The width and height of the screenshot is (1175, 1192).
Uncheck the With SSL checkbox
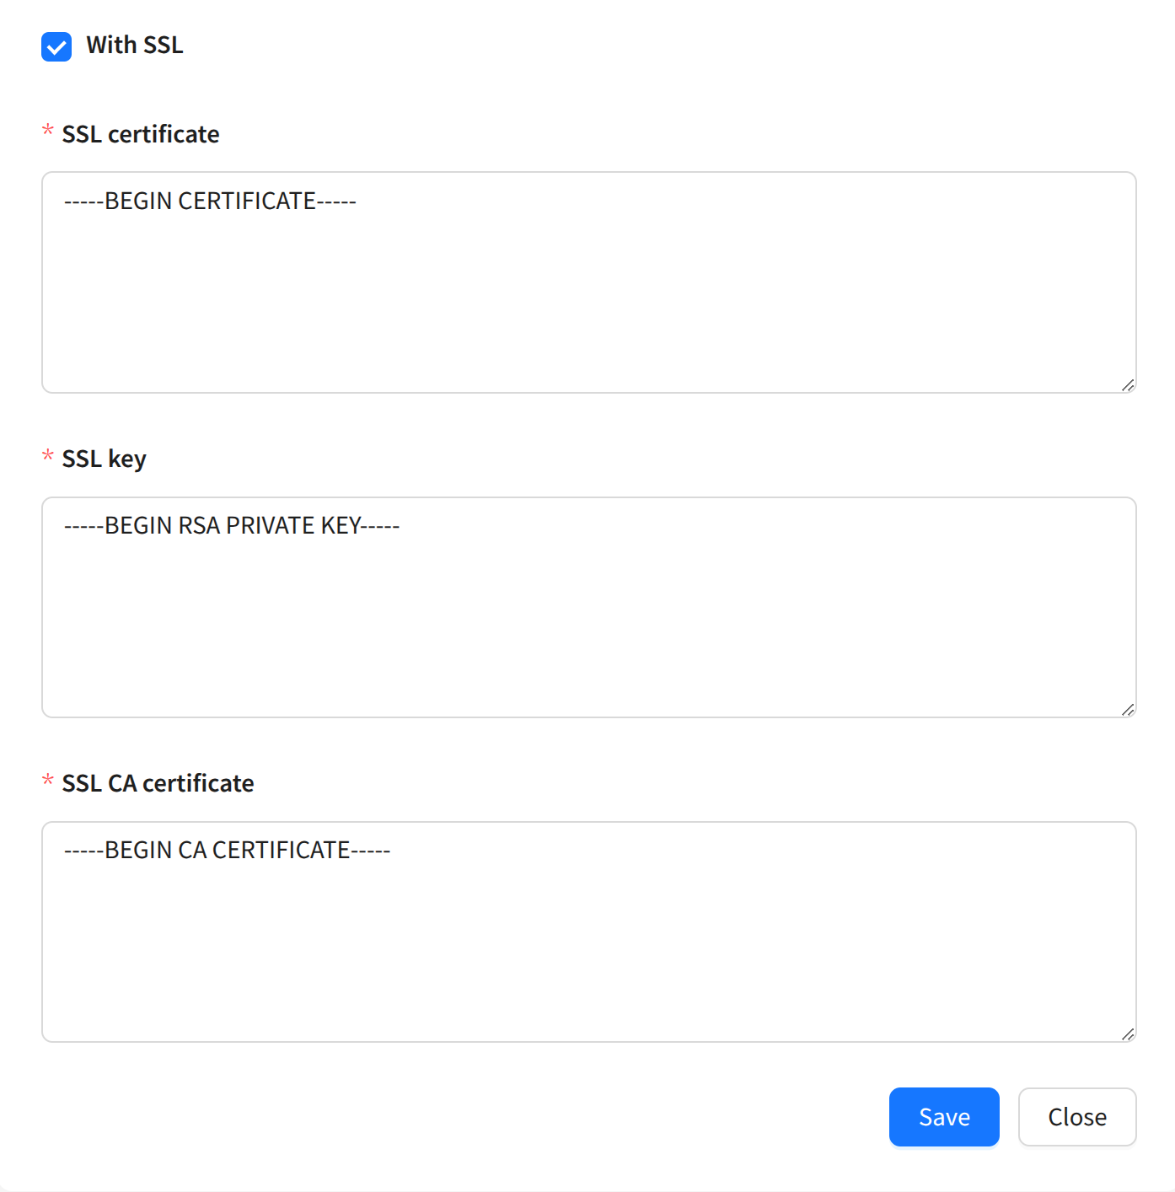[56, 46]
